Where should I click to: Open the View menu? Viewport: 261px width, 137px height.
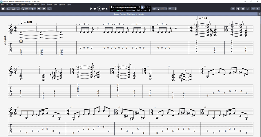tap(55, 4)
